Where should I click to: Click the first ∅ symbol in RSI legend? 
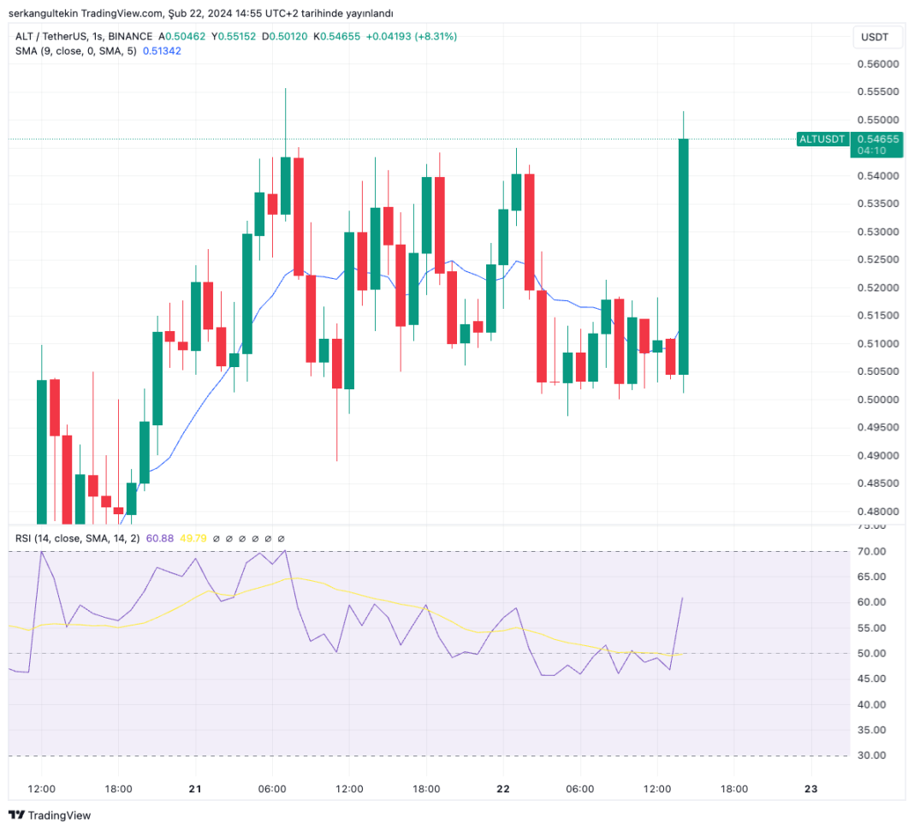(x=217, y=538)
